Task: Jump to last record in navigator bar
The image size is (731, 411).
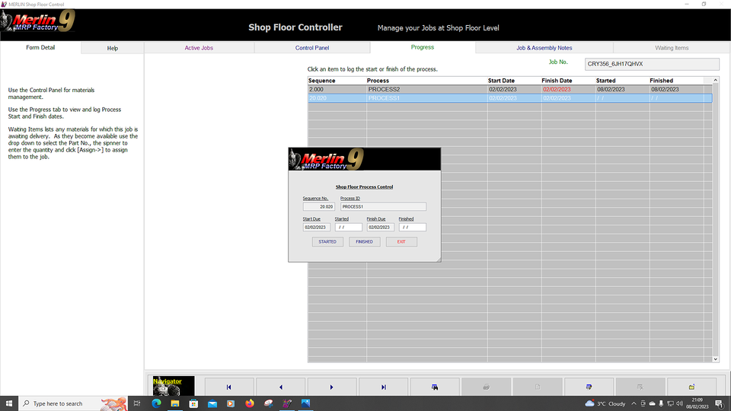Action: click(x=383, y=387)
